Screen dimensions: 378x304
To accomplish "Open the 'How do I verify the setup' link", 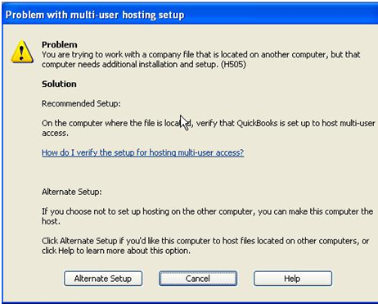I will pos(142,152).
